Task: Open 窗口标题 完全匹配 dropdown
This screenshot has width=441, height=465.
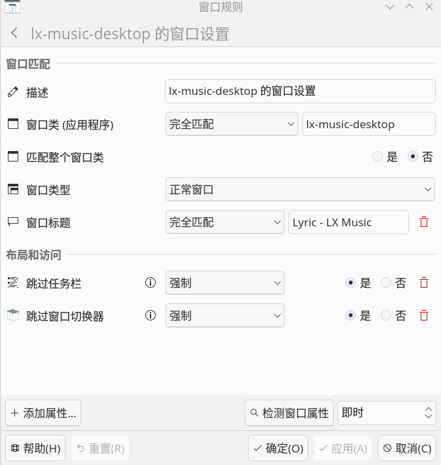Action: 225,222
